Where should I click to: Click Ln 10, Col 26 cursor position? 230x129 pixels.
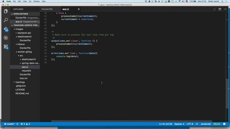click(x=165, y=124)
